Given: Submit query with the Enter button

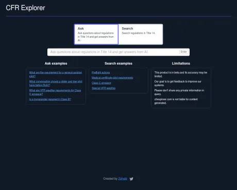Looking at the screenshot, I should click(184, 52).
